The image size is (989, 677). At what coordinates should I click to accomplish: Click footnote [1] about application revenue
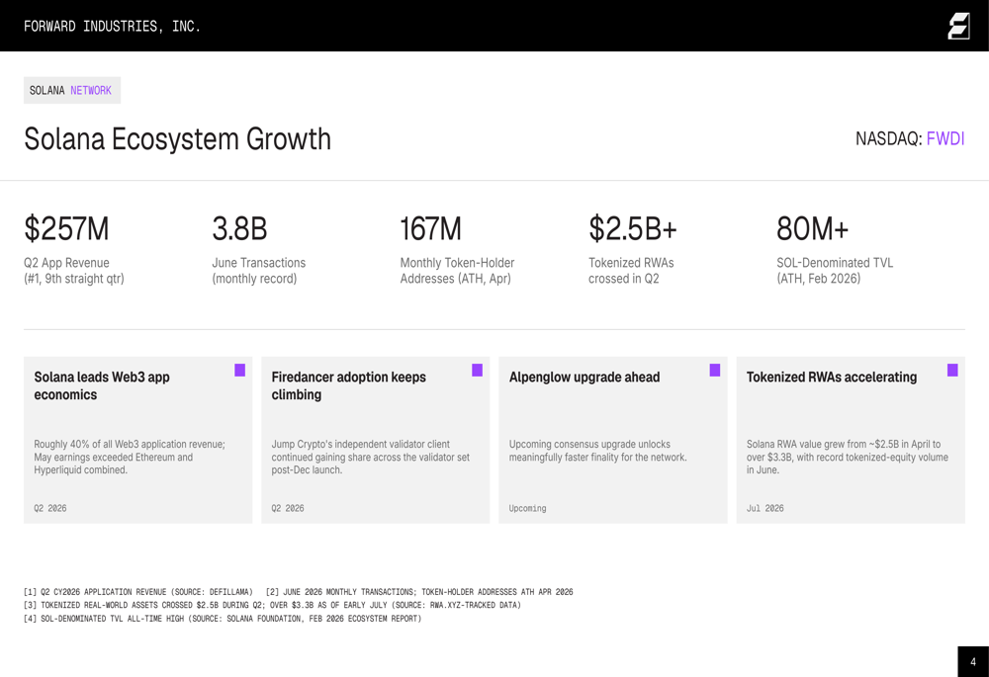(138, 592)
